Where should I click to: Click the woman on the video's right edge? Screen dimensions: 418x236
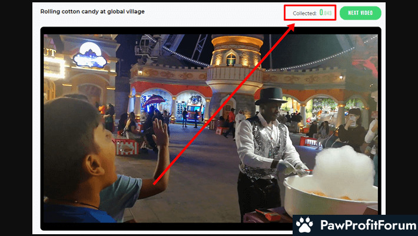tap(370, 142)
